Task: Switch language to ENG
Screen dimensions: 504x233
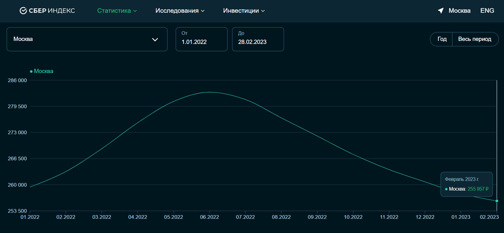Action: pos(487,10)
